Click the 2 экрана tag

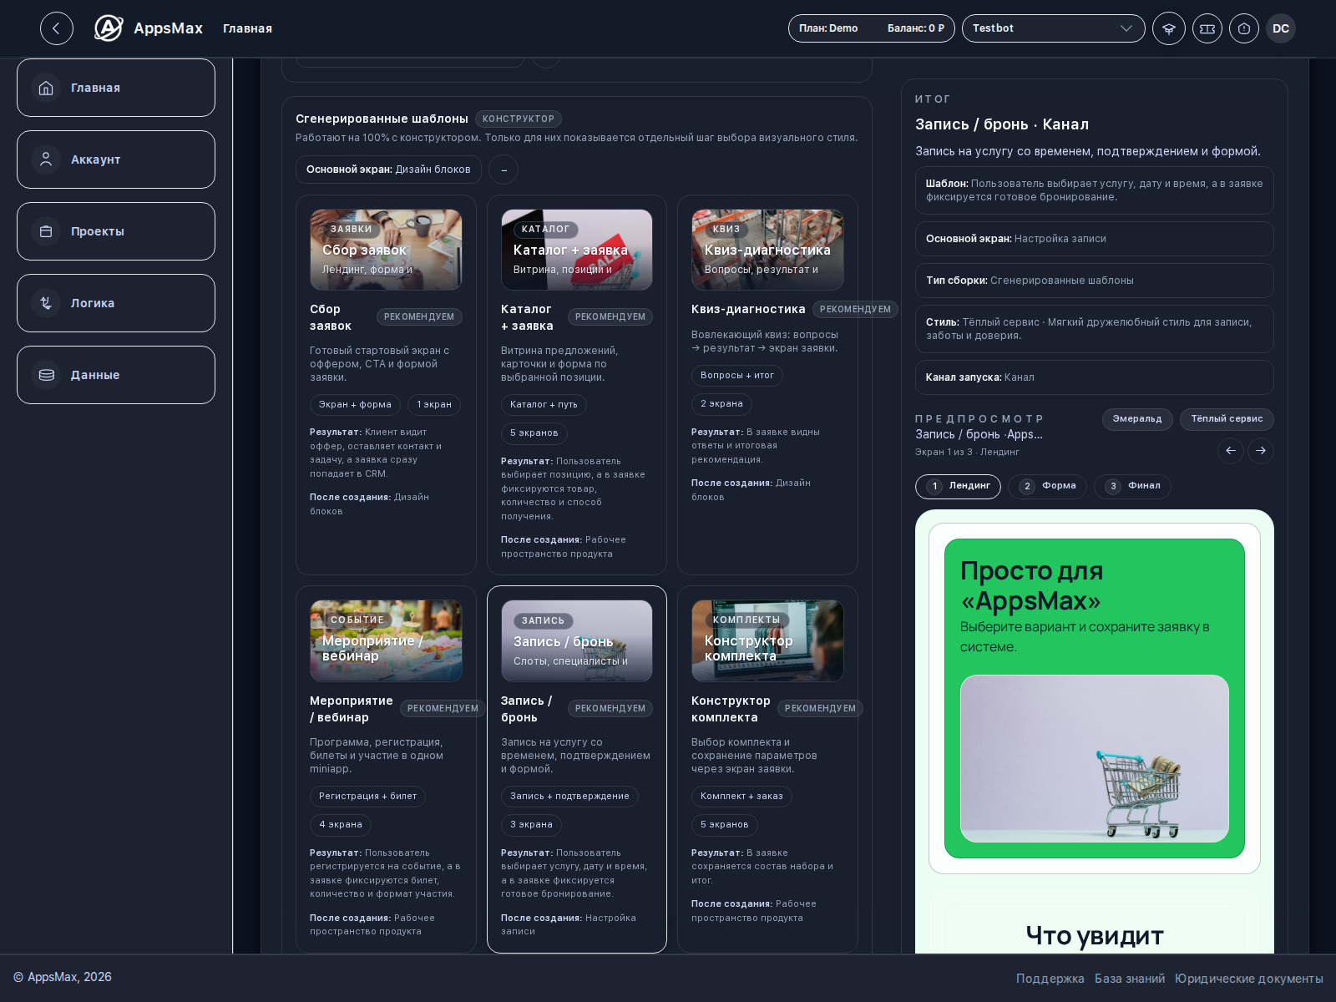pos(721,404)
